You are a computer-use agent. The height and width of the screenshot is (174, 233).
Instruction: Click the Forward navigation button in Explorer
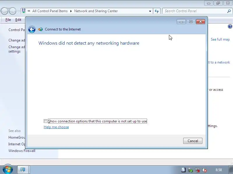click(x=13, y=11)
